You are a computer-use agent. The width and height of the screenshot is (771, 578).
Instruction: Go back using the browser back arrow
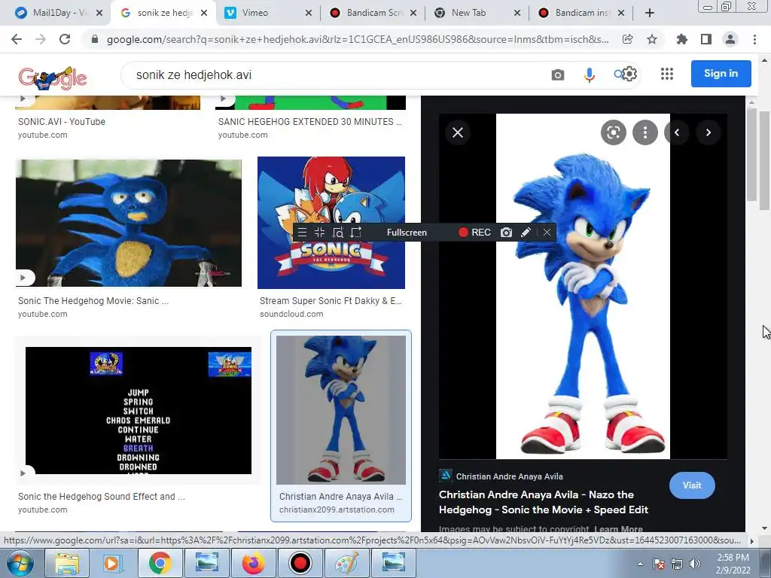click(17, 39)
